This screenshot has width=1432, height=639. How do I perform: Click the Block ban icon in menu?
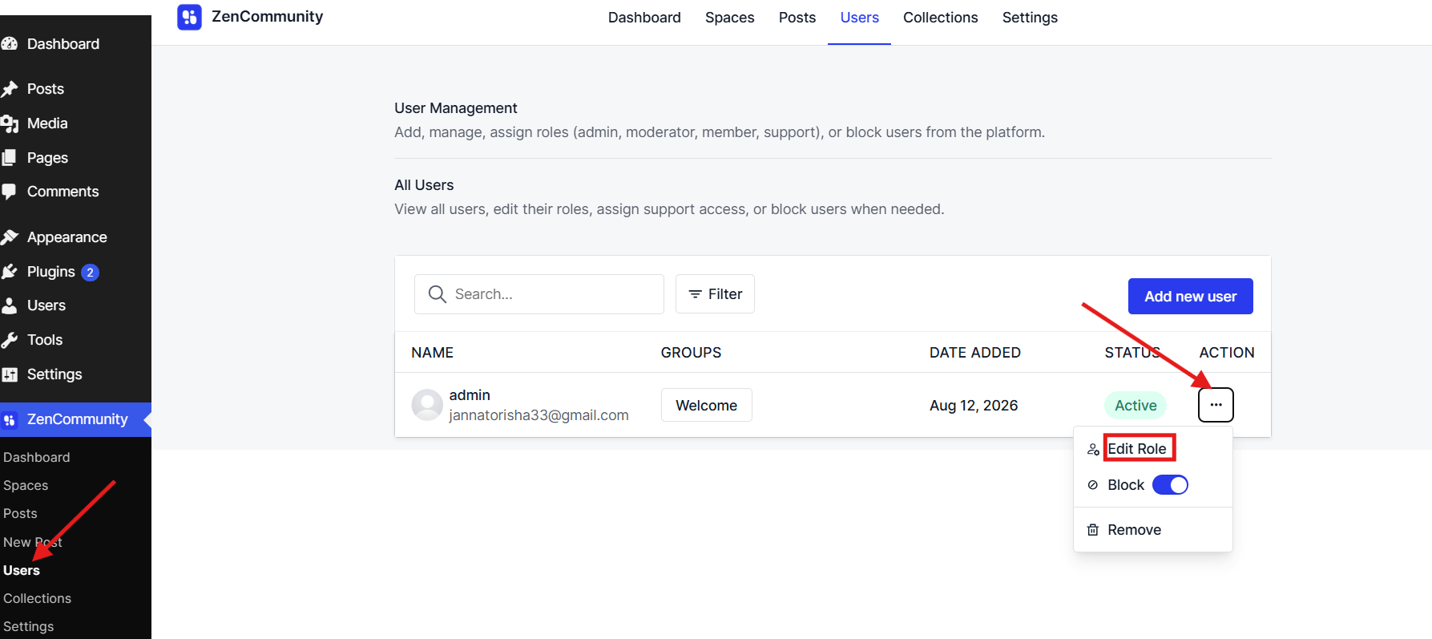[x=1093, y=485]
